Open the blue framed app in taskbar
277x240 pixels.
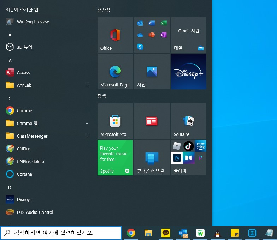point(252,233)
